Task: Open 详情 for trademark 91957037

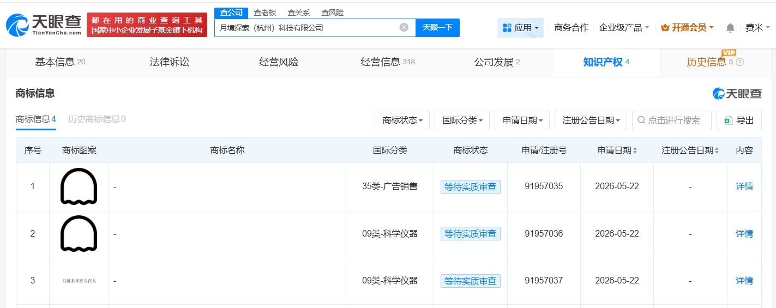Action: coord(744,281)
